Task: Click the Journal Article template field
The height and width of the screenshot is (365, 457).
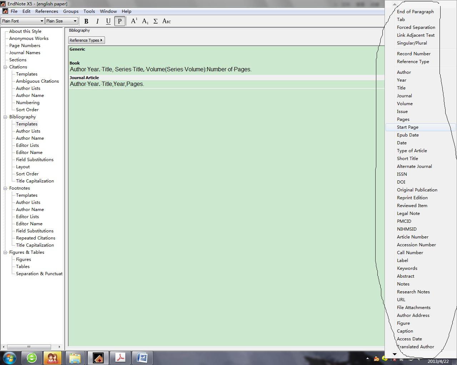Action: 226,84
